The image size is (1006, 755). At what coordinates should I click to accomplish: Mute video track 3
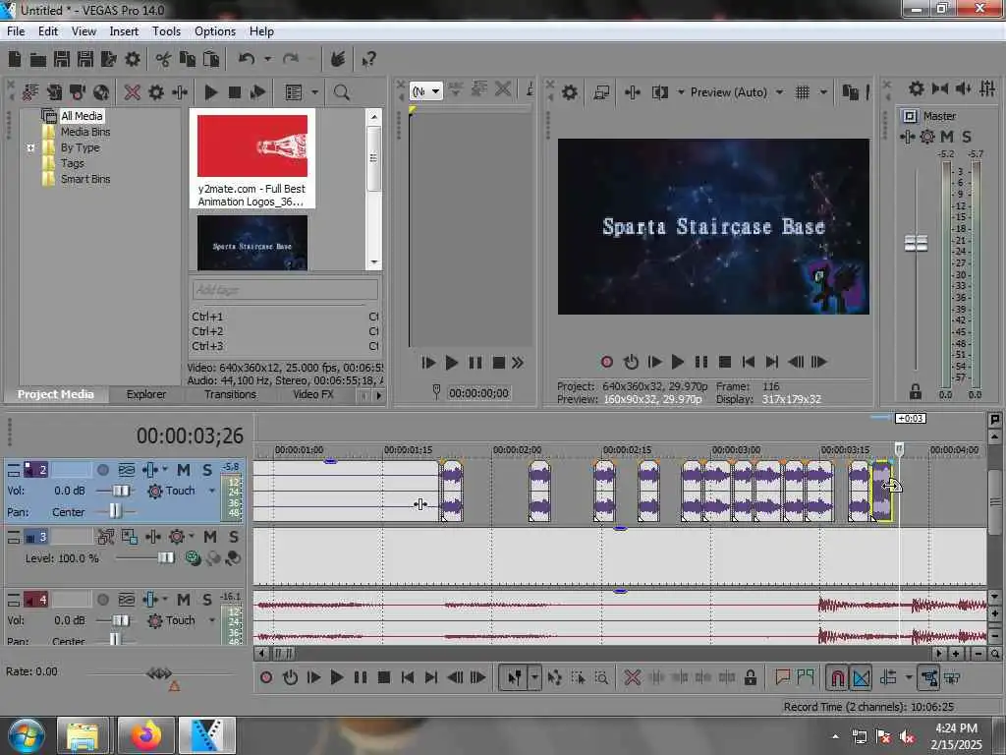coord(210,537)
